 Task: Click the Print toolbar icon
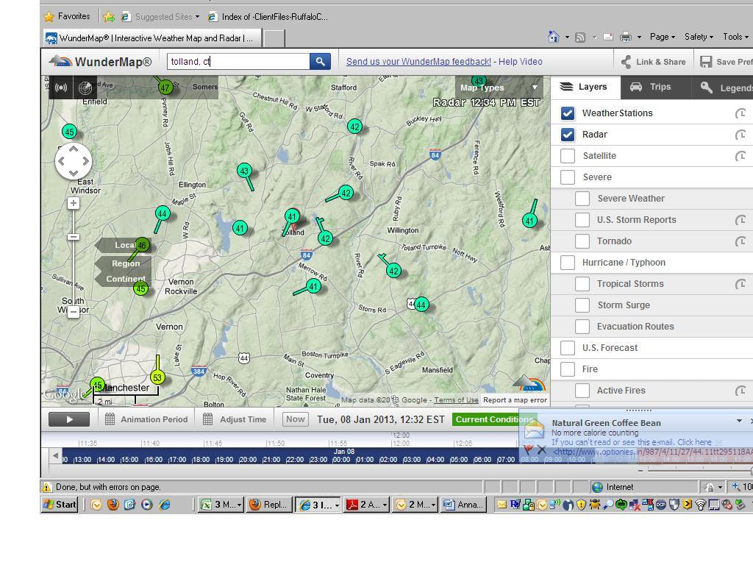tap(626, 37)
